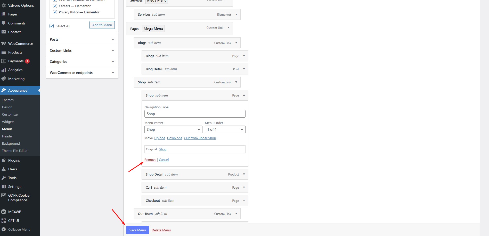Go to Theme File Editor submenu

(x=15, y=151)
